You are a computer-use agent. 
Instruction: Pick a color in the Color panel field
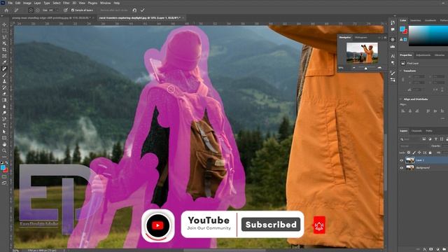click(x=428, y=36)
